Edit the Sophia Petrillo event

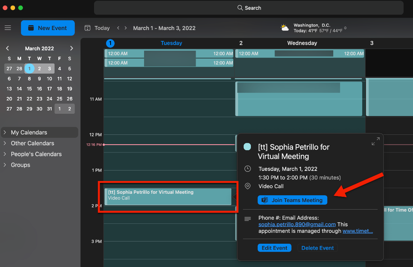[275, 247]
